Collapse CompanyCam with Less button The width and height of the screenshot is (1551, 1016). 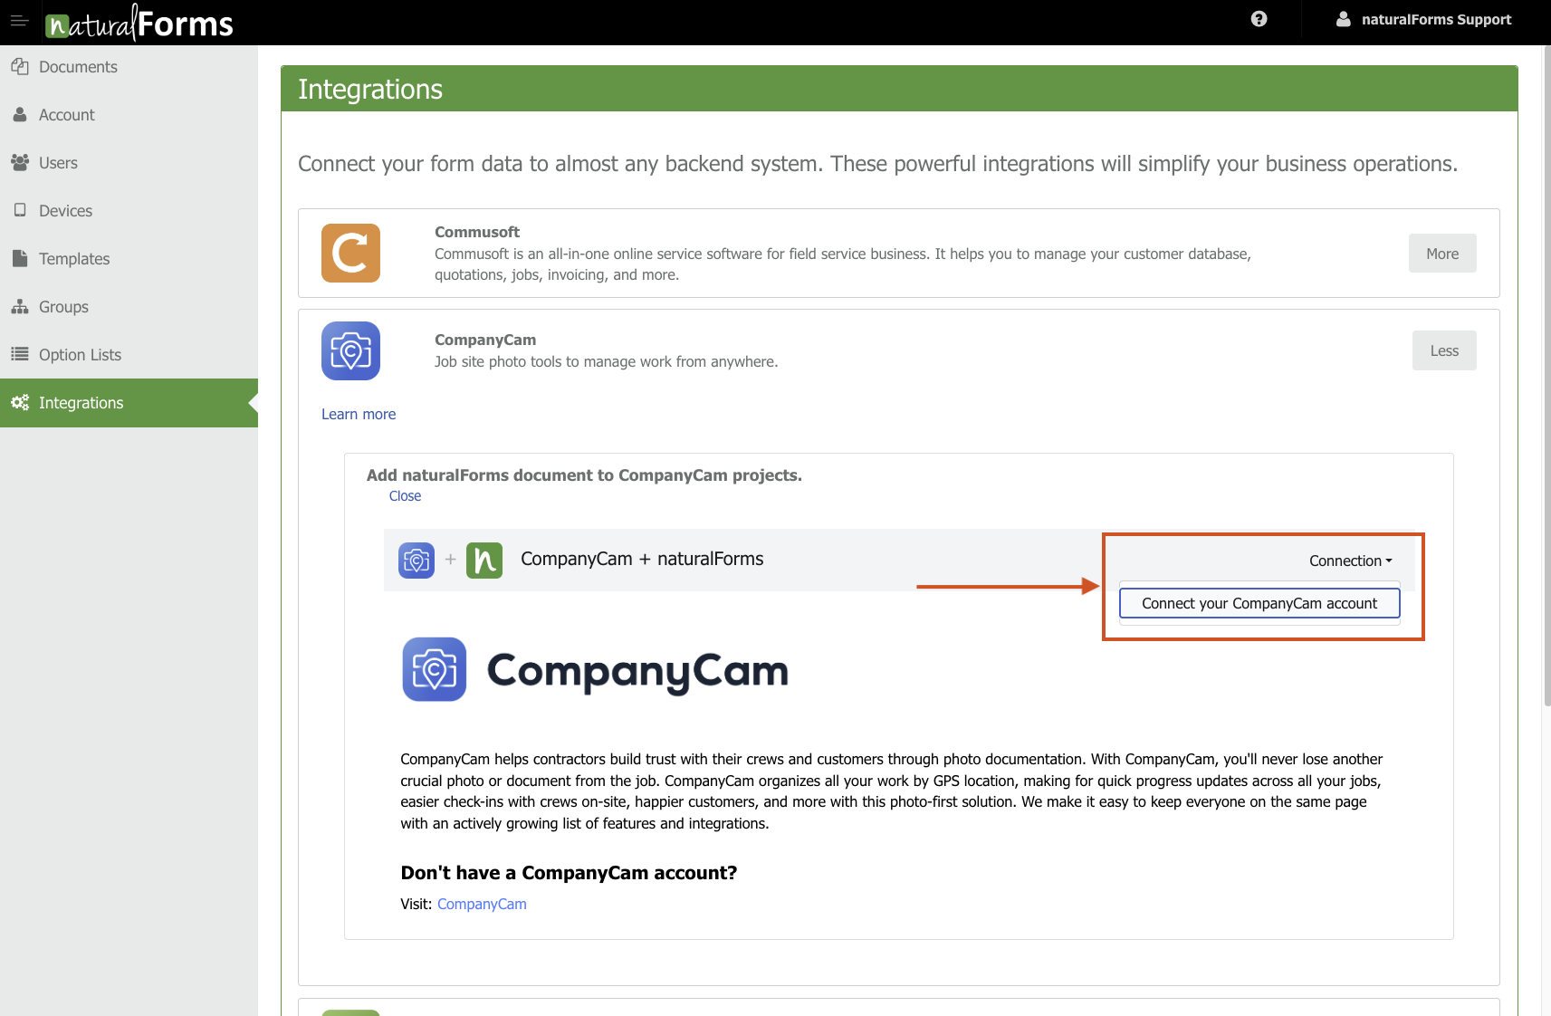(1444, 350)
